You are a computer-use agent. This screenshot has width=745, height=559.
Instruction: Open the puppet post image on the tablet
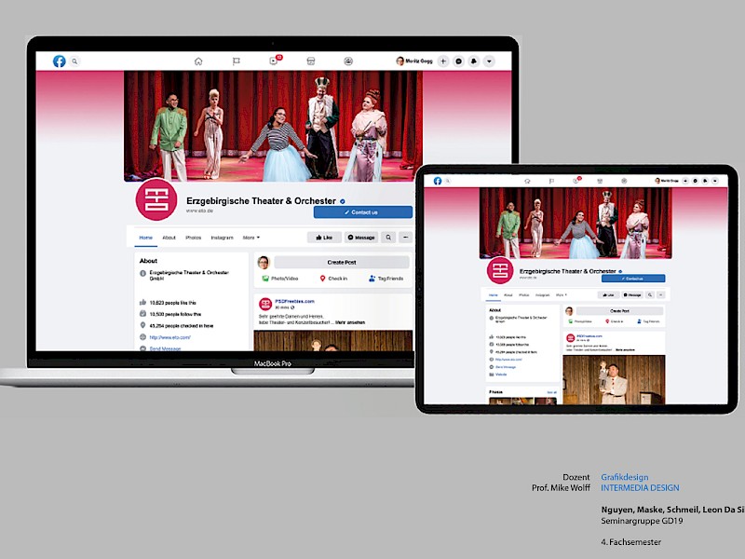coord(614,379)
